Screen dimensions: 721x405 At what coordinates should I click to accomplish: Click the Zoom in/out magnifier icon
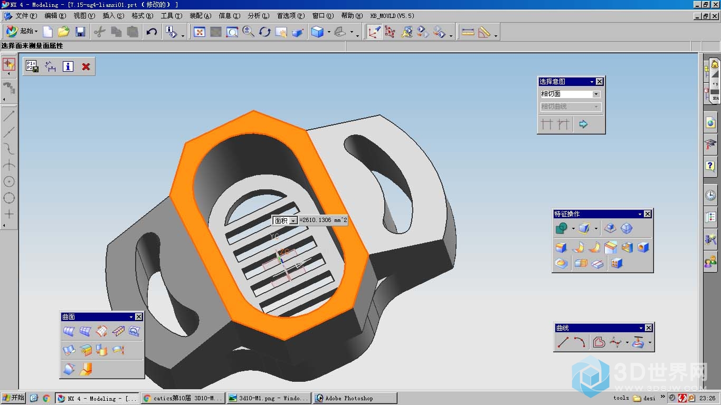click(249, 32)
